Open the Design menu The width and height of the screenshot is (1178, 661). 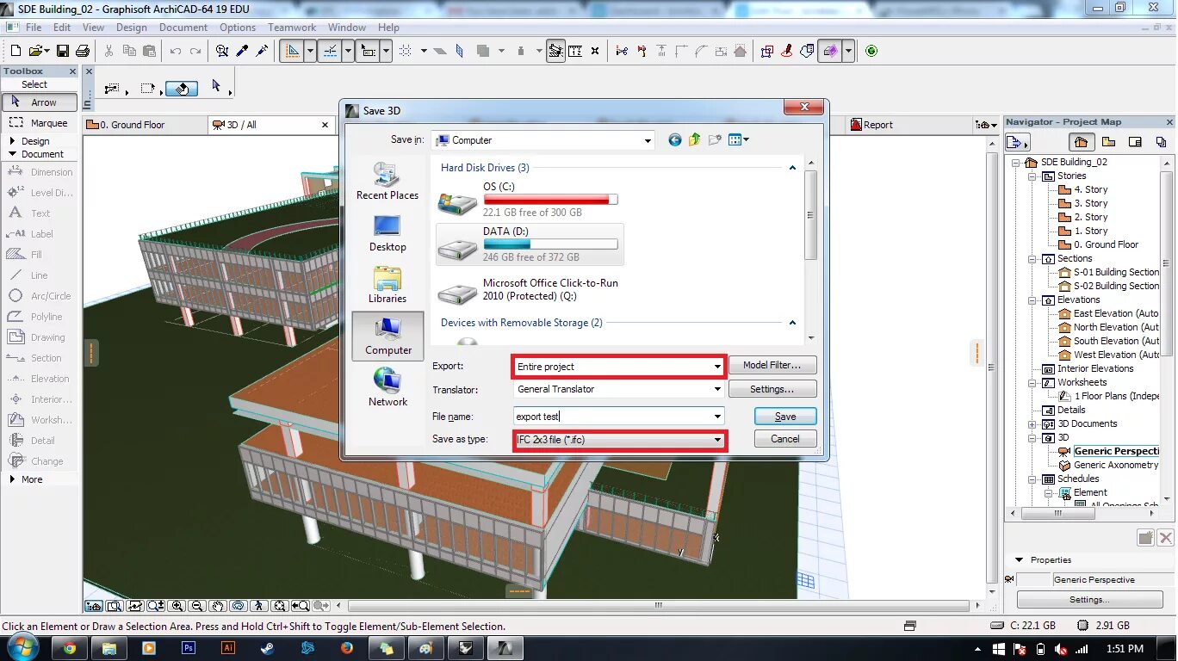coord(132,28)
